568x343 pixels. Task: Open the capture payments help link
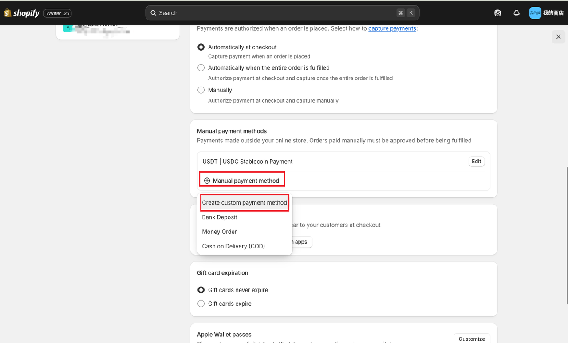[392, 28]
